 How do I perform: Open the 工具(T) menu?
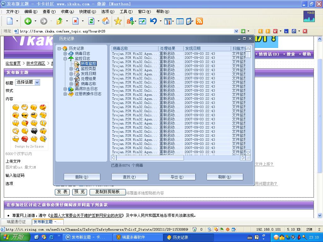point(126,12)
